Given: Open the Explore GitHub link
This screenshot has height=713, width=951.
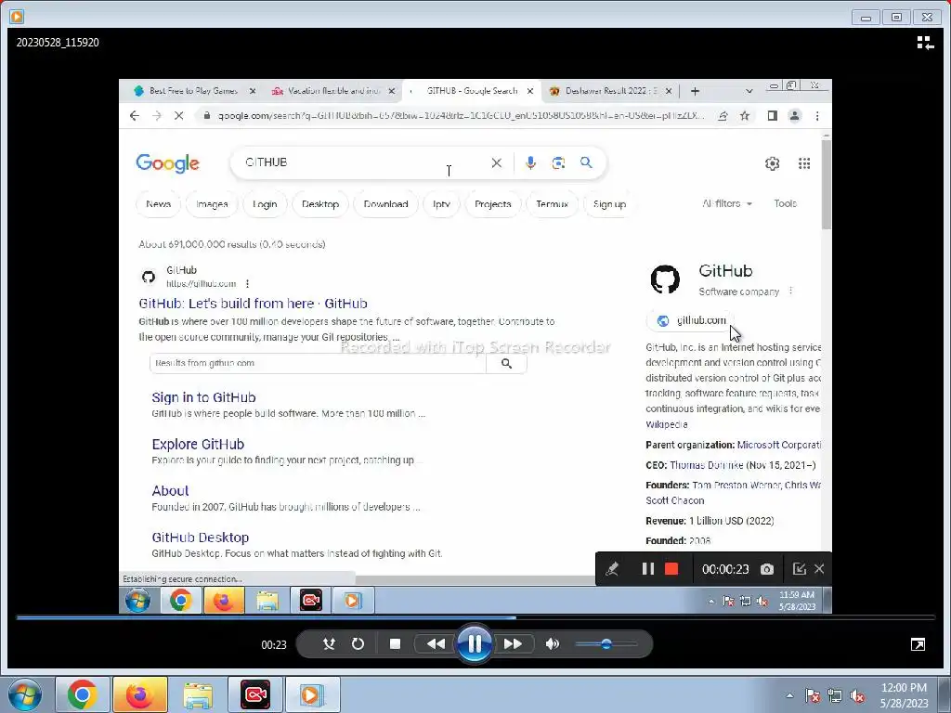Looking at the screenshot, I should pos(198,445).
